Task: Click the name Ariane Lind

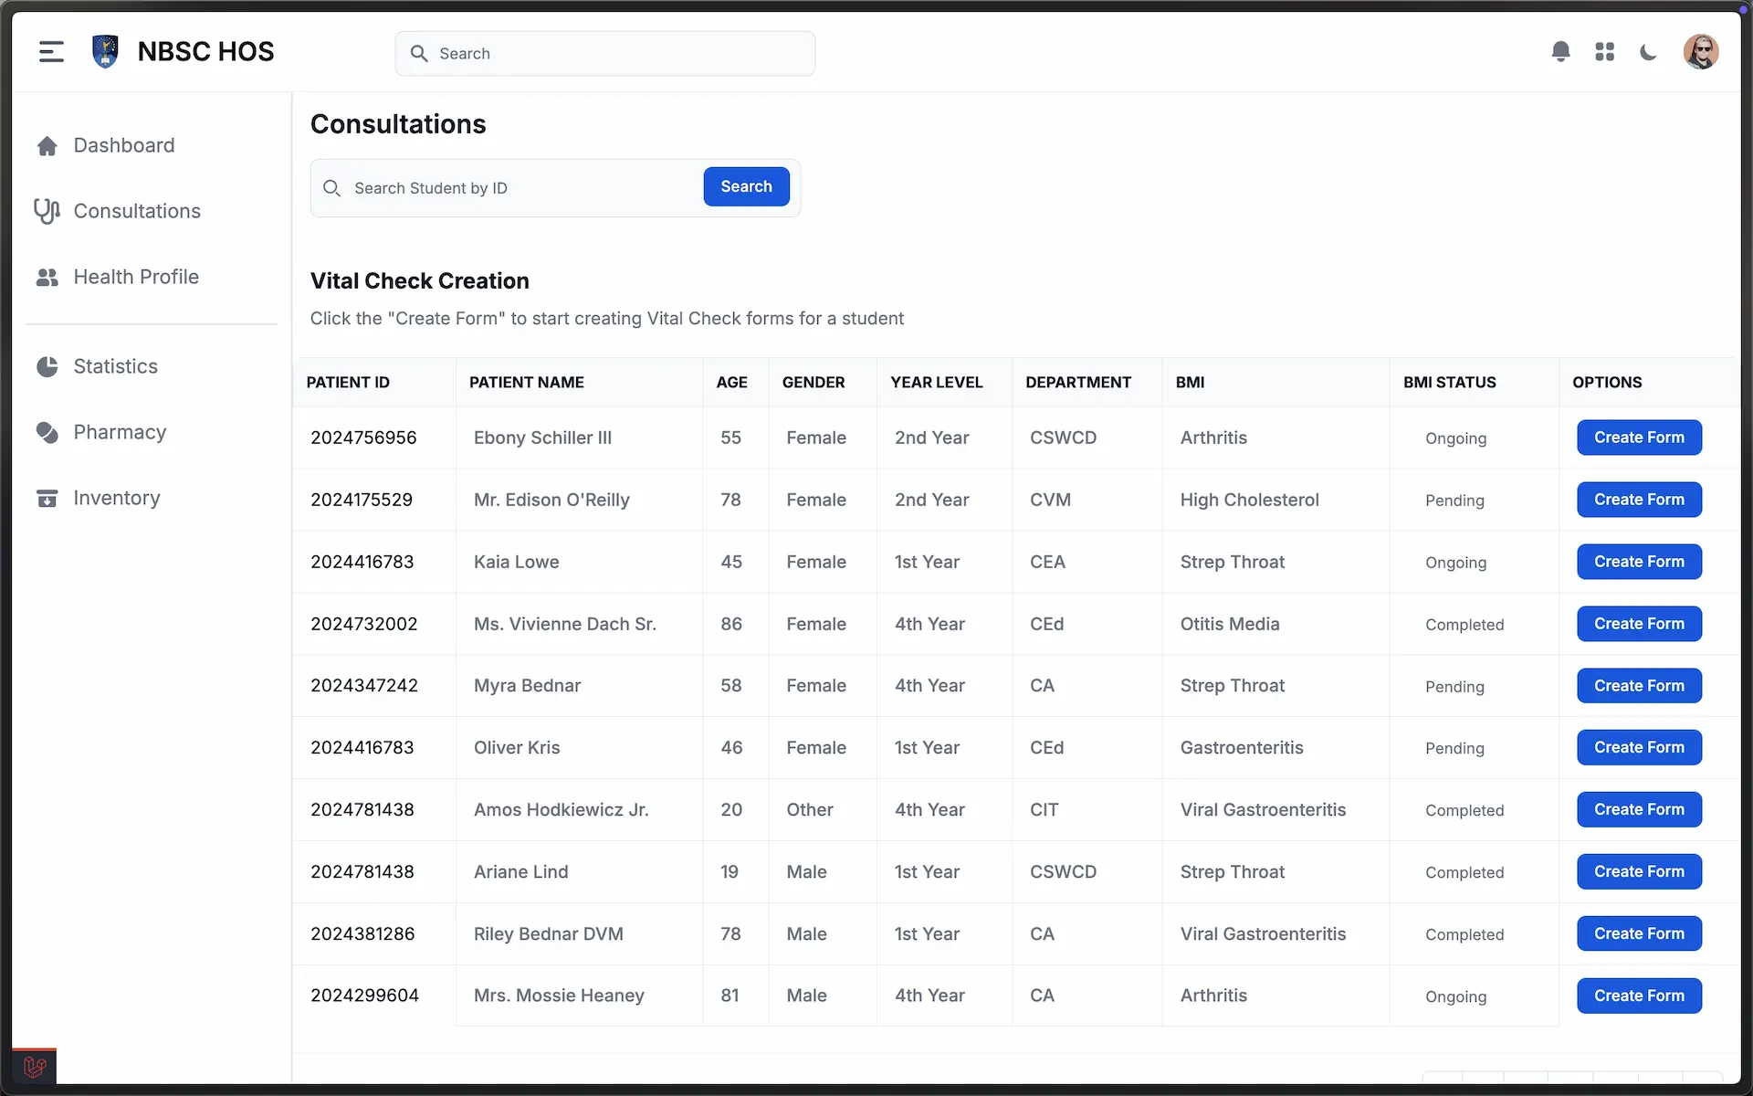Action: [520, 872]
